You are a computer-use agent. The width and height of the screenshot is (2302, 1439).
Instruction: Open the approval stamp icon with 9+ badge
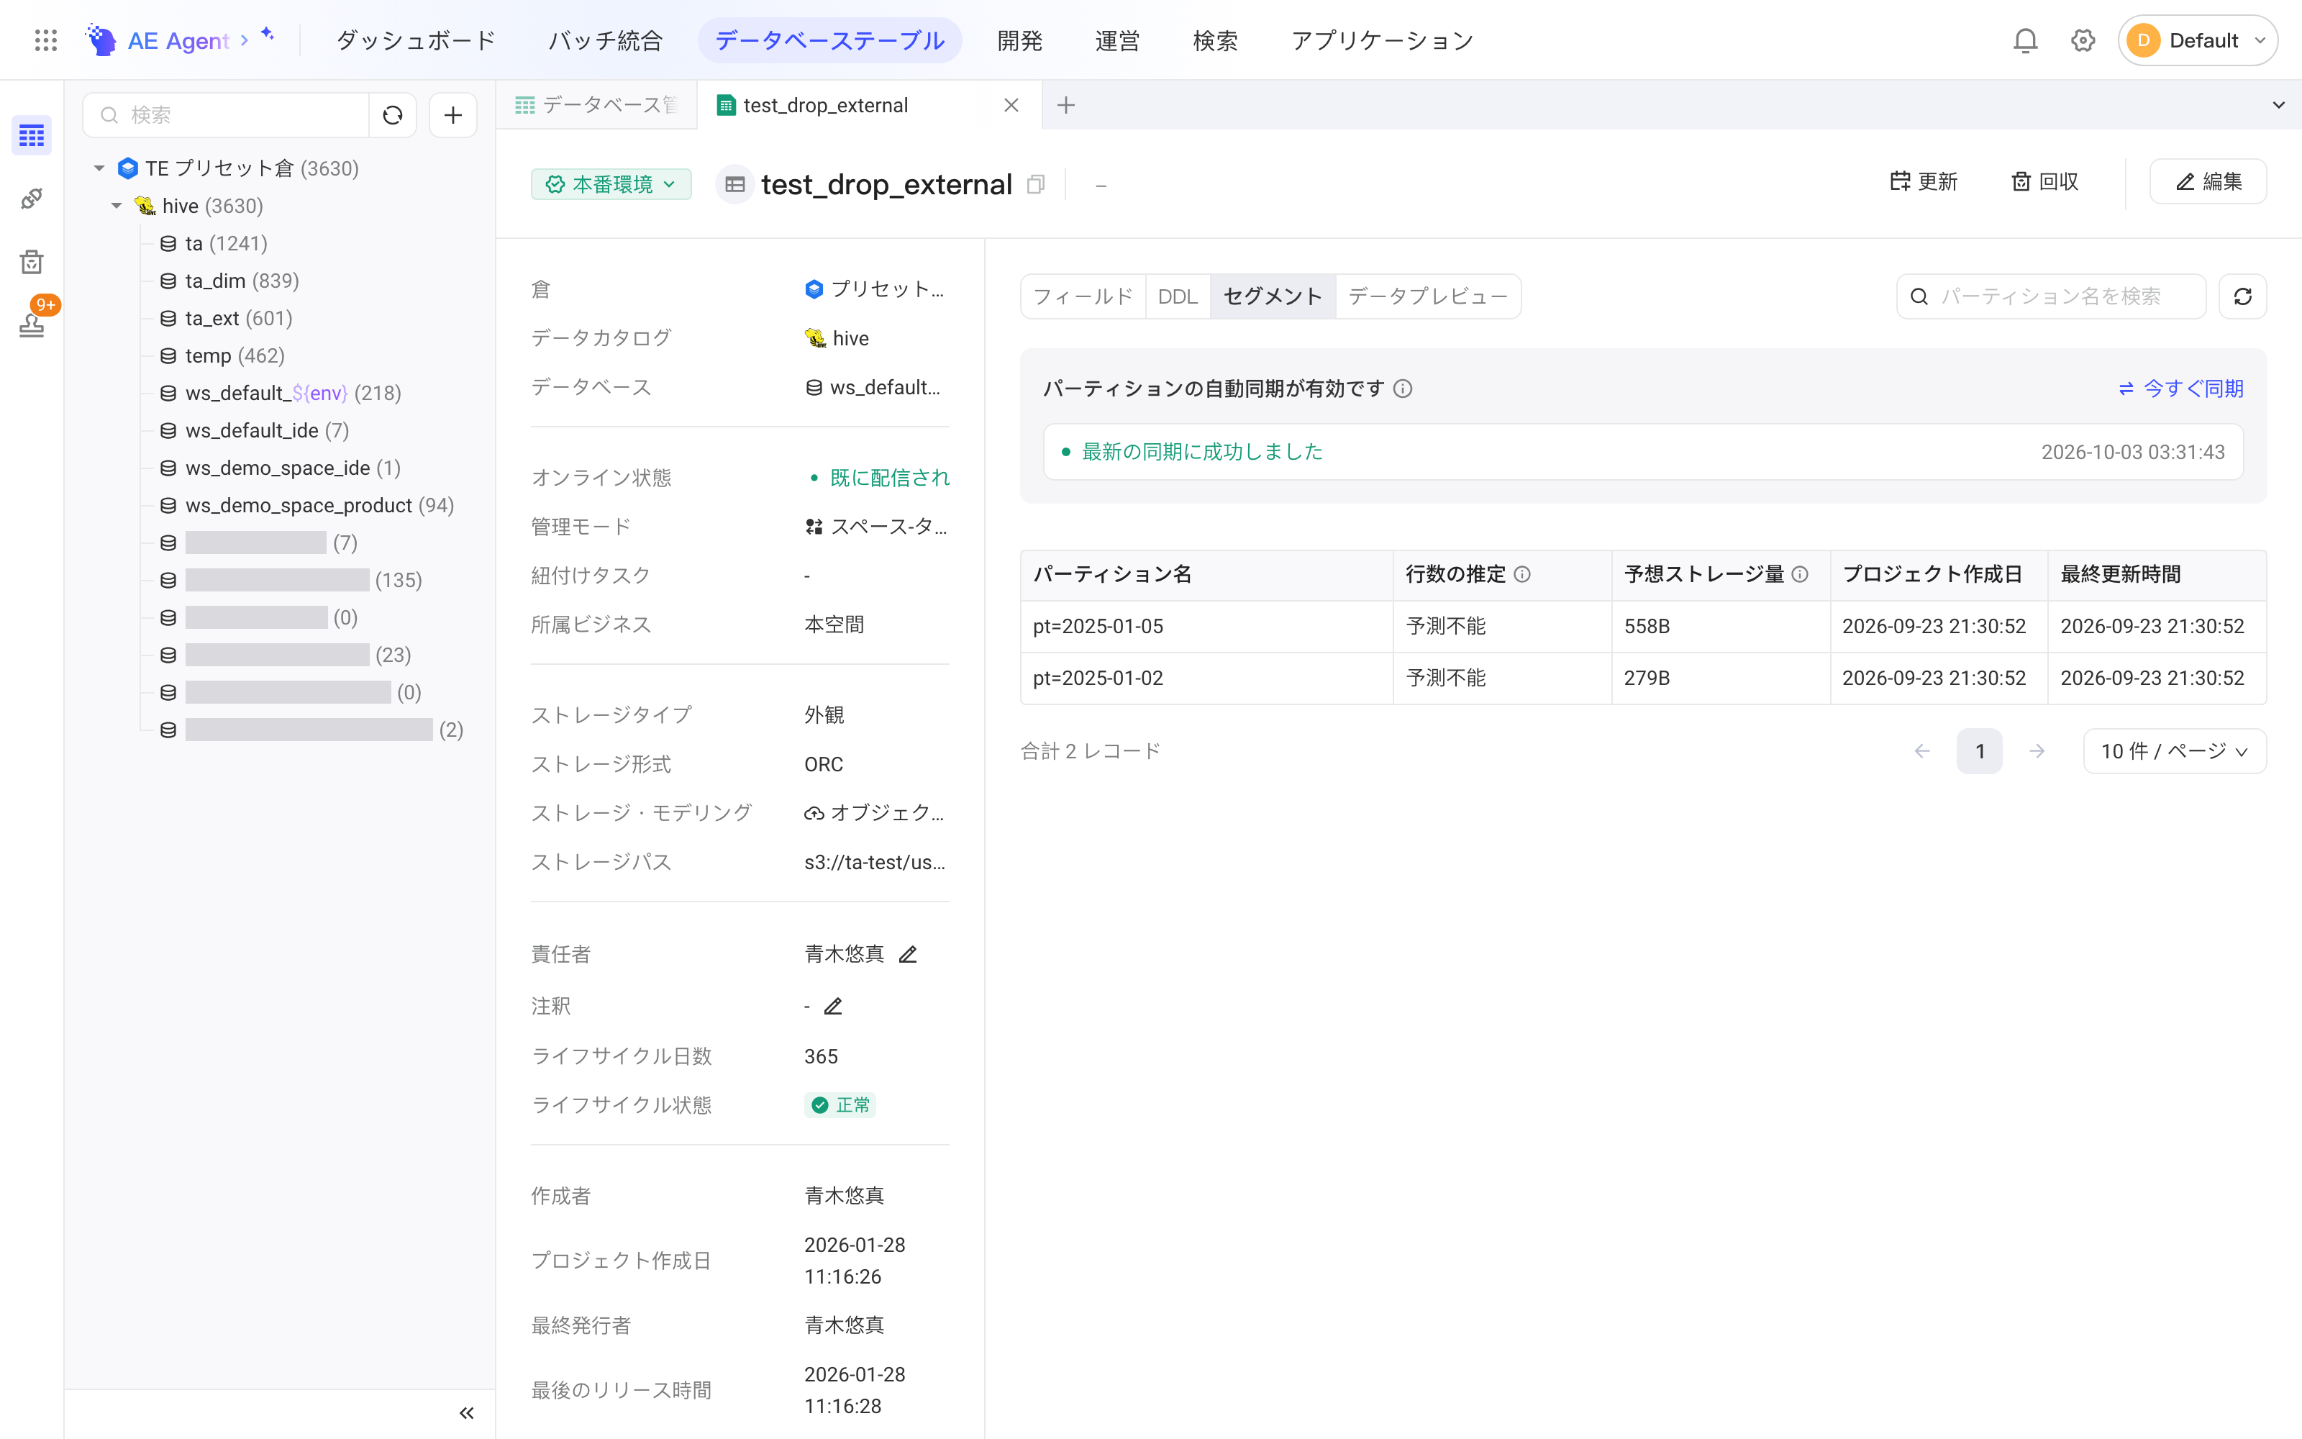click(32, 324)
